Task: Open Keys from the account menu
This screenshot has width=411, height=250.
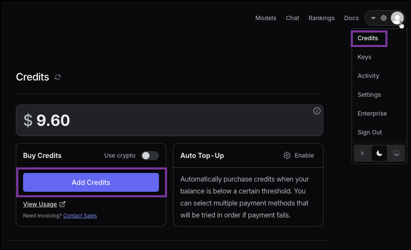Action: tap(364, 57)
